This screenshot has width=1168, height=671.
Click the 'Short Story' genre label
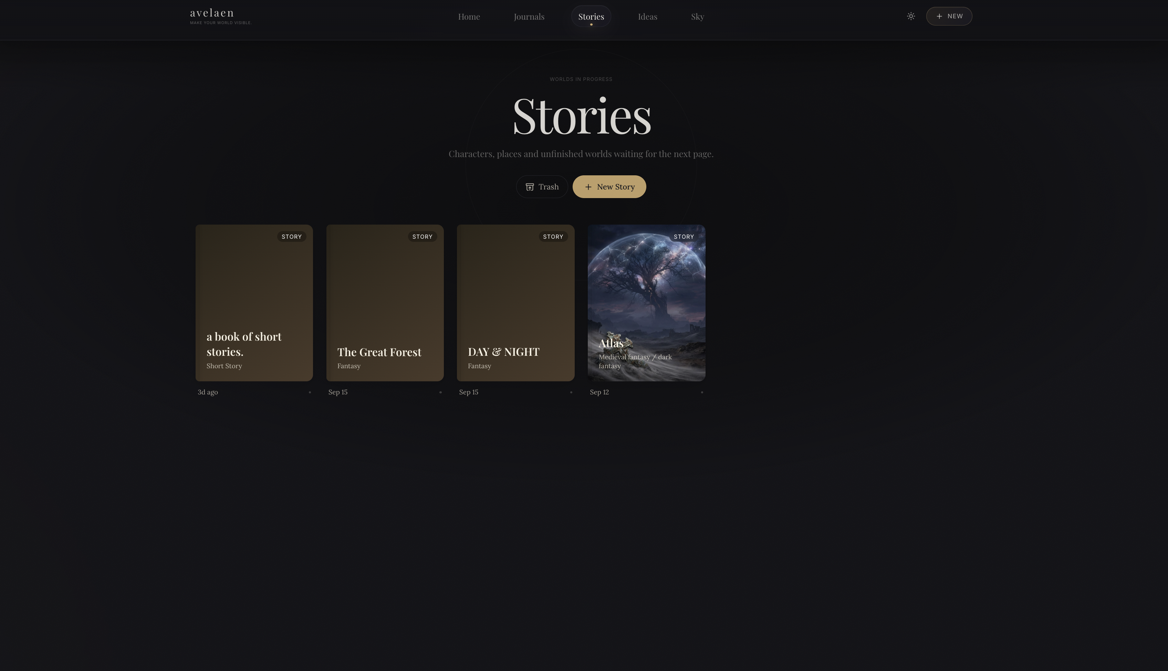click(224, 366)
